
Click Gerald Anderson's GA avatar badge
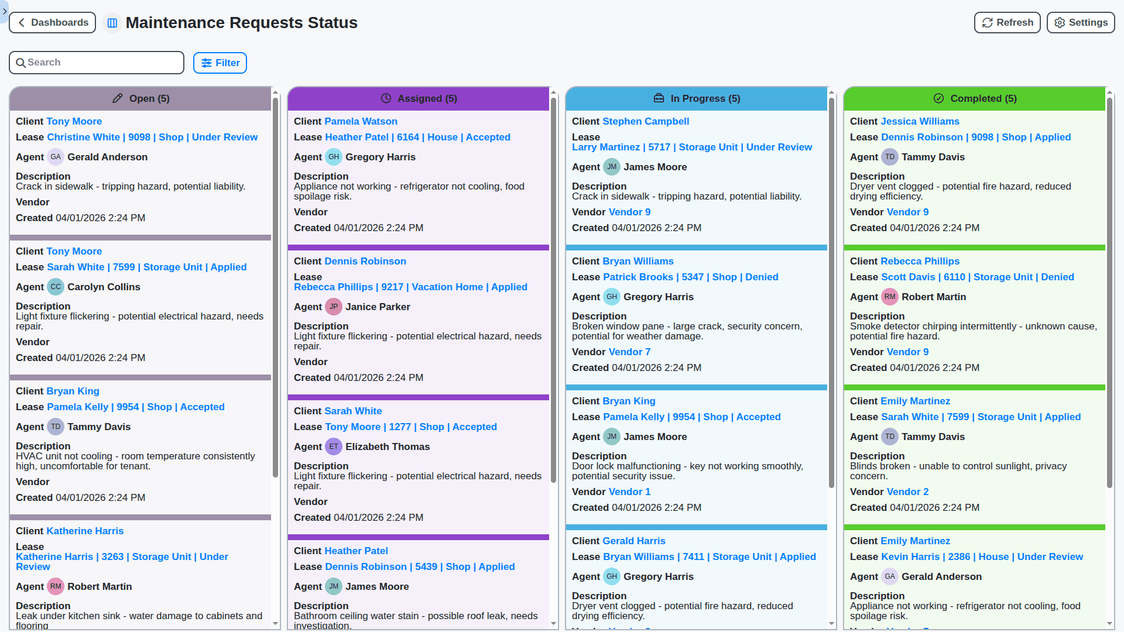[56, 157]
